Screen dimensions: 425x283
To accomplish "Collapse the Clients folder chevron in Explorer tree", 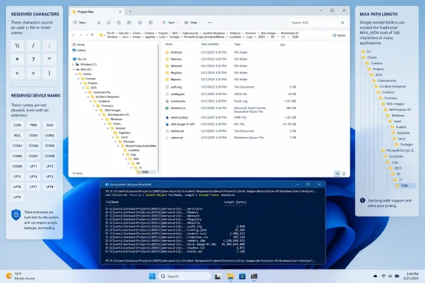I will 76,74.
